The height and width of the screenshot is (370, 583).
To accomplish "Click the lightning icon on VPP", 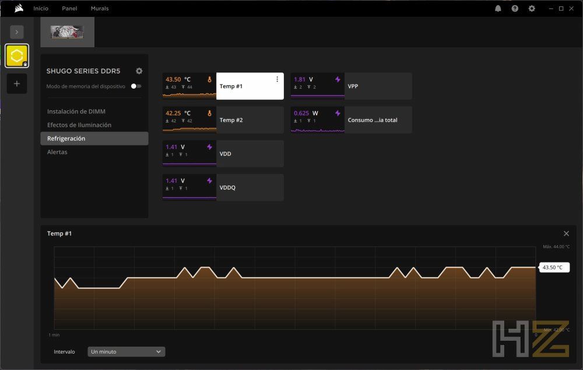I will [x=338, y=79].
